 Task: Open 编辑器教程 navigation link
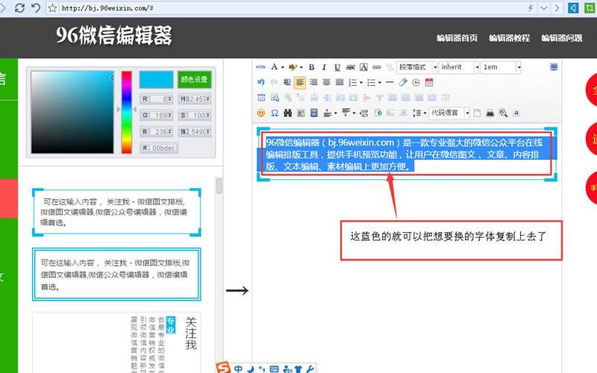510,38
